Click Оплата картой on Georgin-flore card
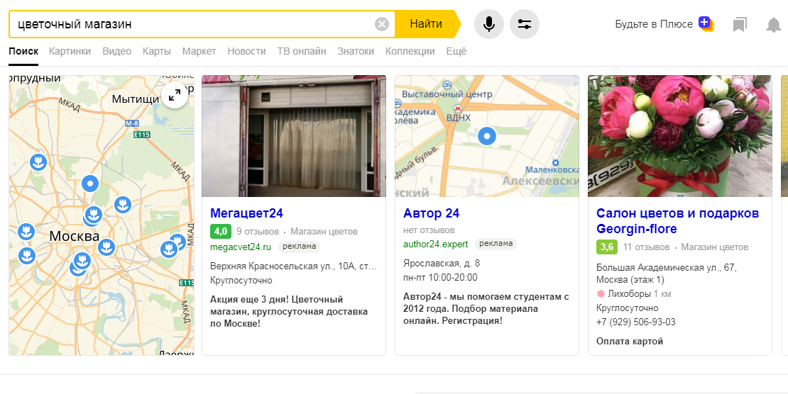This screenshot has width=788, height=394. click(x=629, y=342)
